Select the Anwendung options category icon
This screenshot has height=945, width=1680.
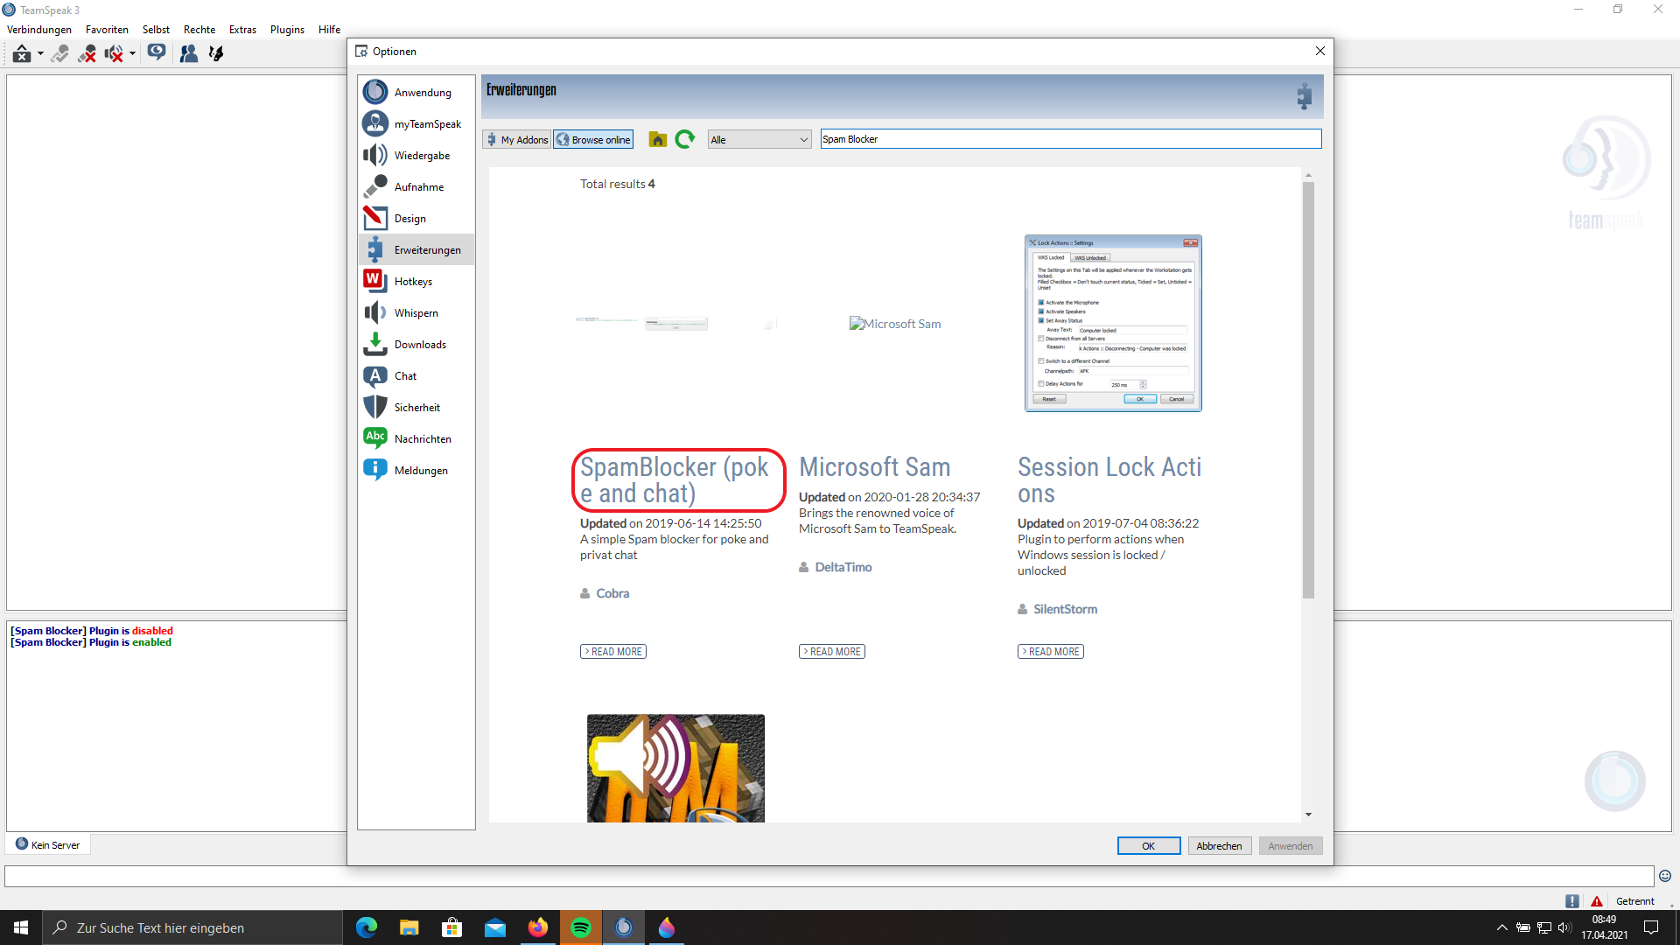pos(375,92)
